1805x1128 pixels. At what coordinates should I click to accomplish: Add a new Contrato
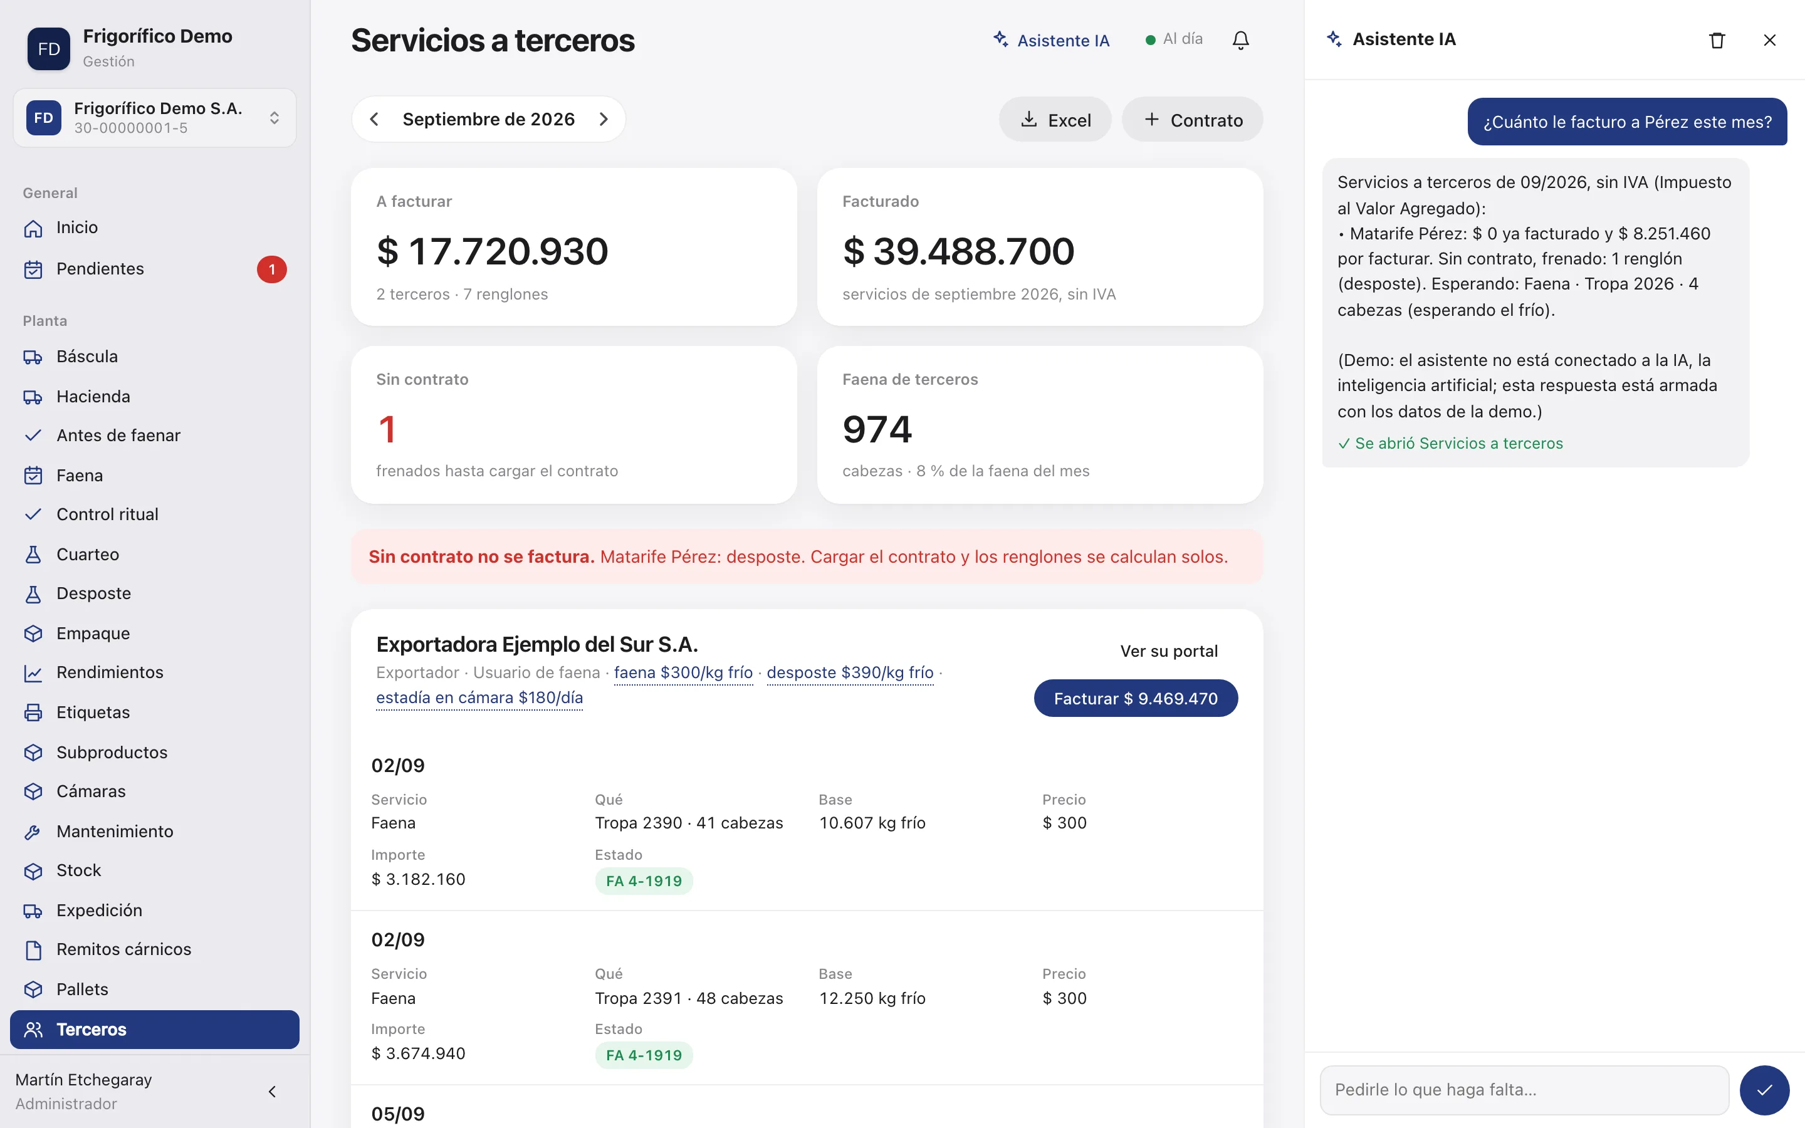(1193, 119)
